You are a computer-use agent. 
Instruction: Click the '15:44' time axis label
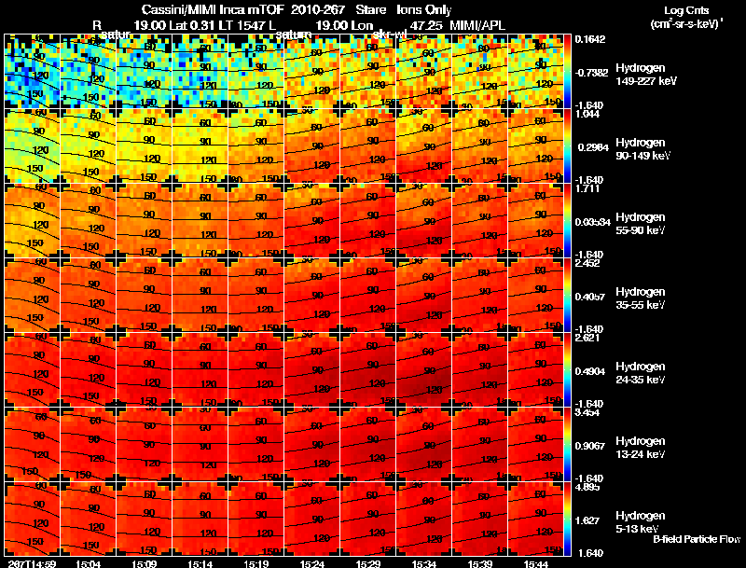[x=536, y=564]
